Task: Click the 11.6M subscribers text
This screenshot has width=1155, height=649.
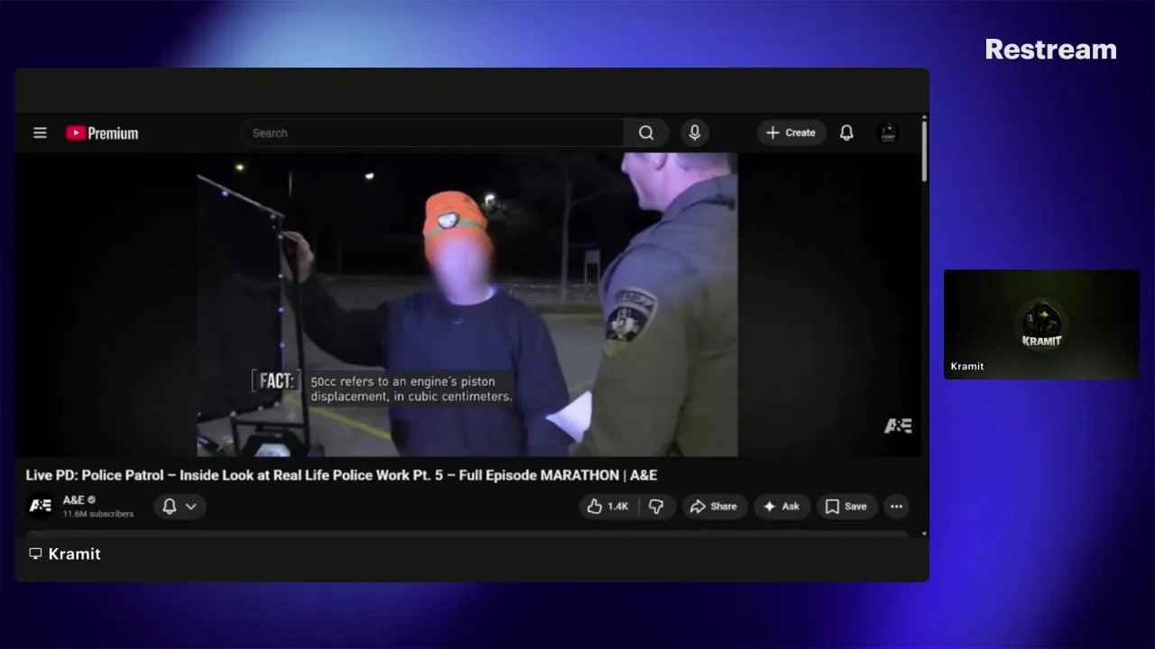Action: pyautogui.click(x=98, y=514)
